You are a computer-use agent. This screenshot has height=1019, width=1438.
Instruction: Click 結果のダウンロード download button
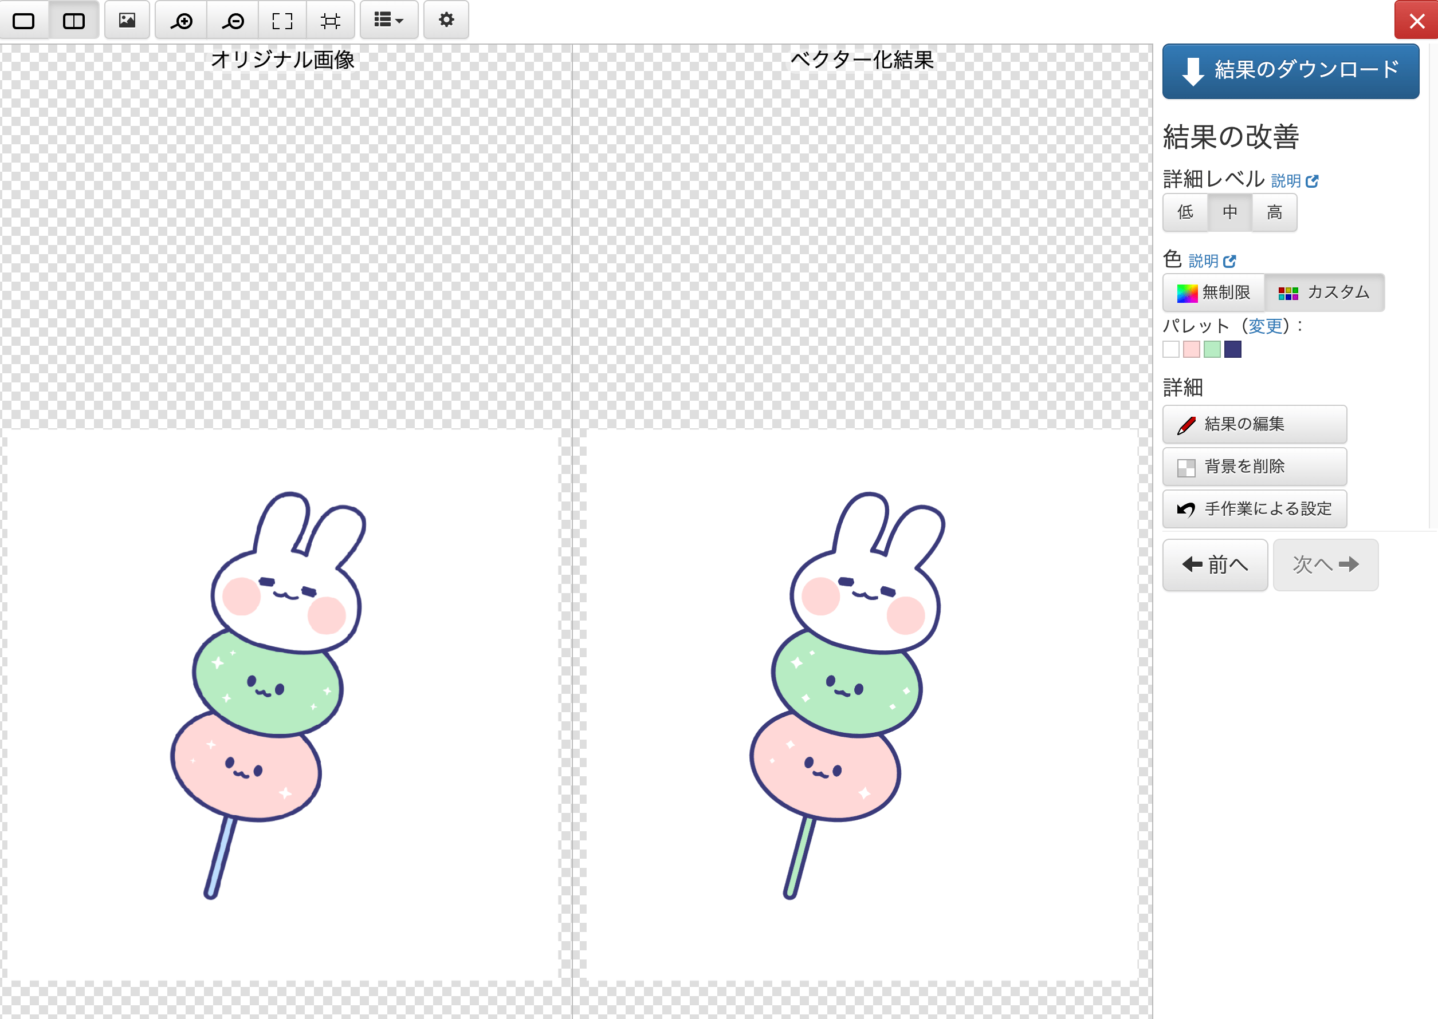point(1290,71)
